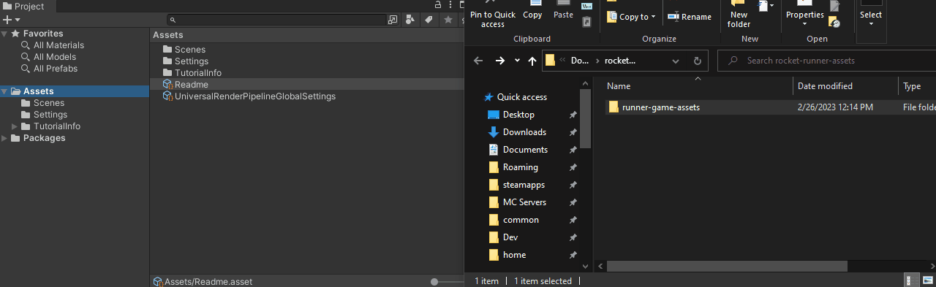Click the Rename button

click(x=690, y=17)
